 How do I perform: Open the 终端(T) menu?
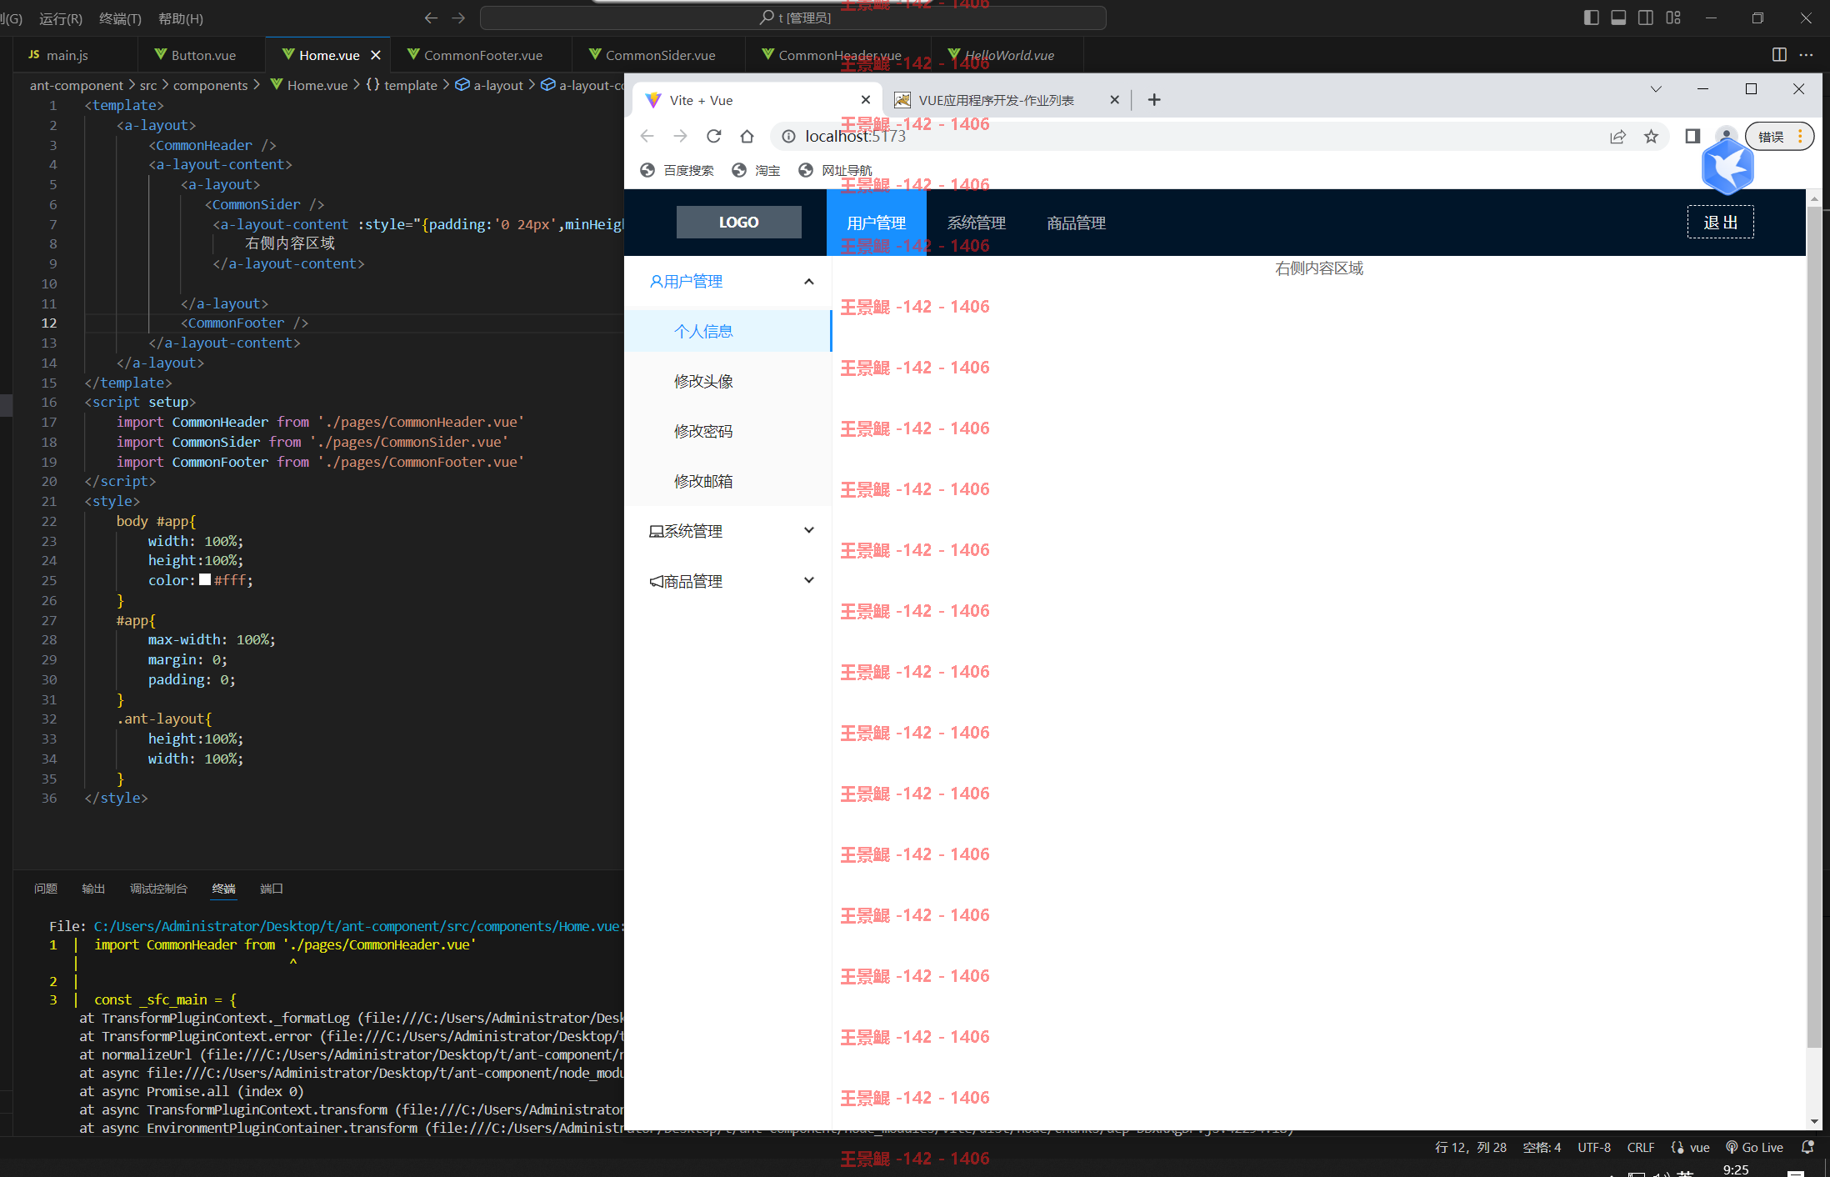click(x=120, y=18)
